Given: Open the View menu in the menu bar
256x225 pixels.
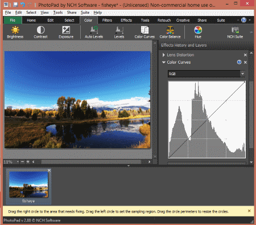Looking at the screenshot, I should pyautogui.click(x=45, y=13).
